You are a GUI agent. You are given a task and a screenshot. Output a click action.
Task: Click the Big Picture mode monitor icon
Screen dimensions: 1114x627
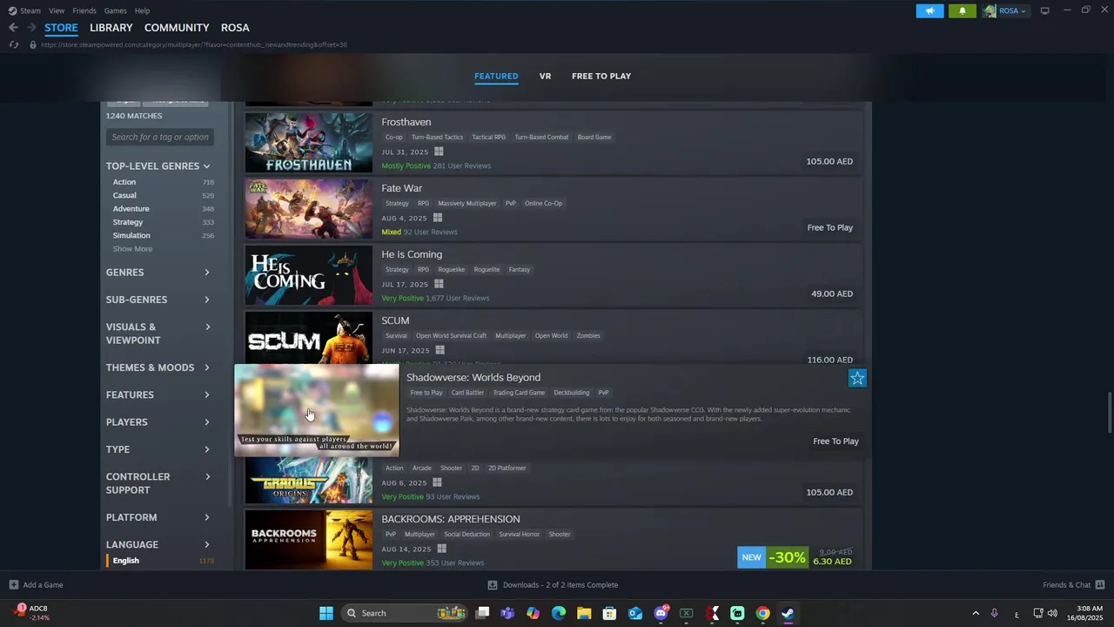[x=1044, y=10]
